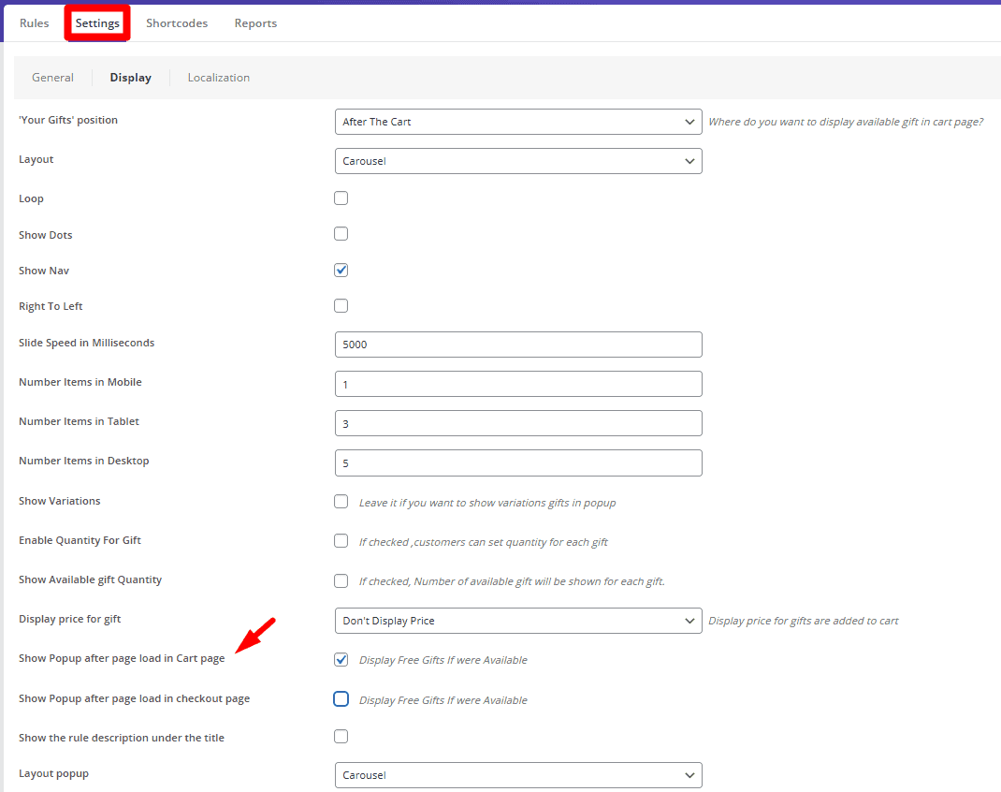Disable the Show Nav option
Image resolution: width=1001 pixels, height=792 pixels.
(341, 269)
